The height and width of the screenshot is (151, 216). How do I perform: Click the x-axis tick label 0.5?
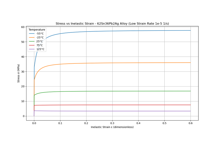(x=164, y=123)
